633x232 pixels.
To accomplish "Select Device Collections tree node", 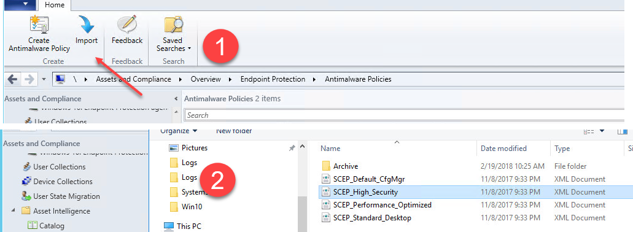I will pos(63,182).
